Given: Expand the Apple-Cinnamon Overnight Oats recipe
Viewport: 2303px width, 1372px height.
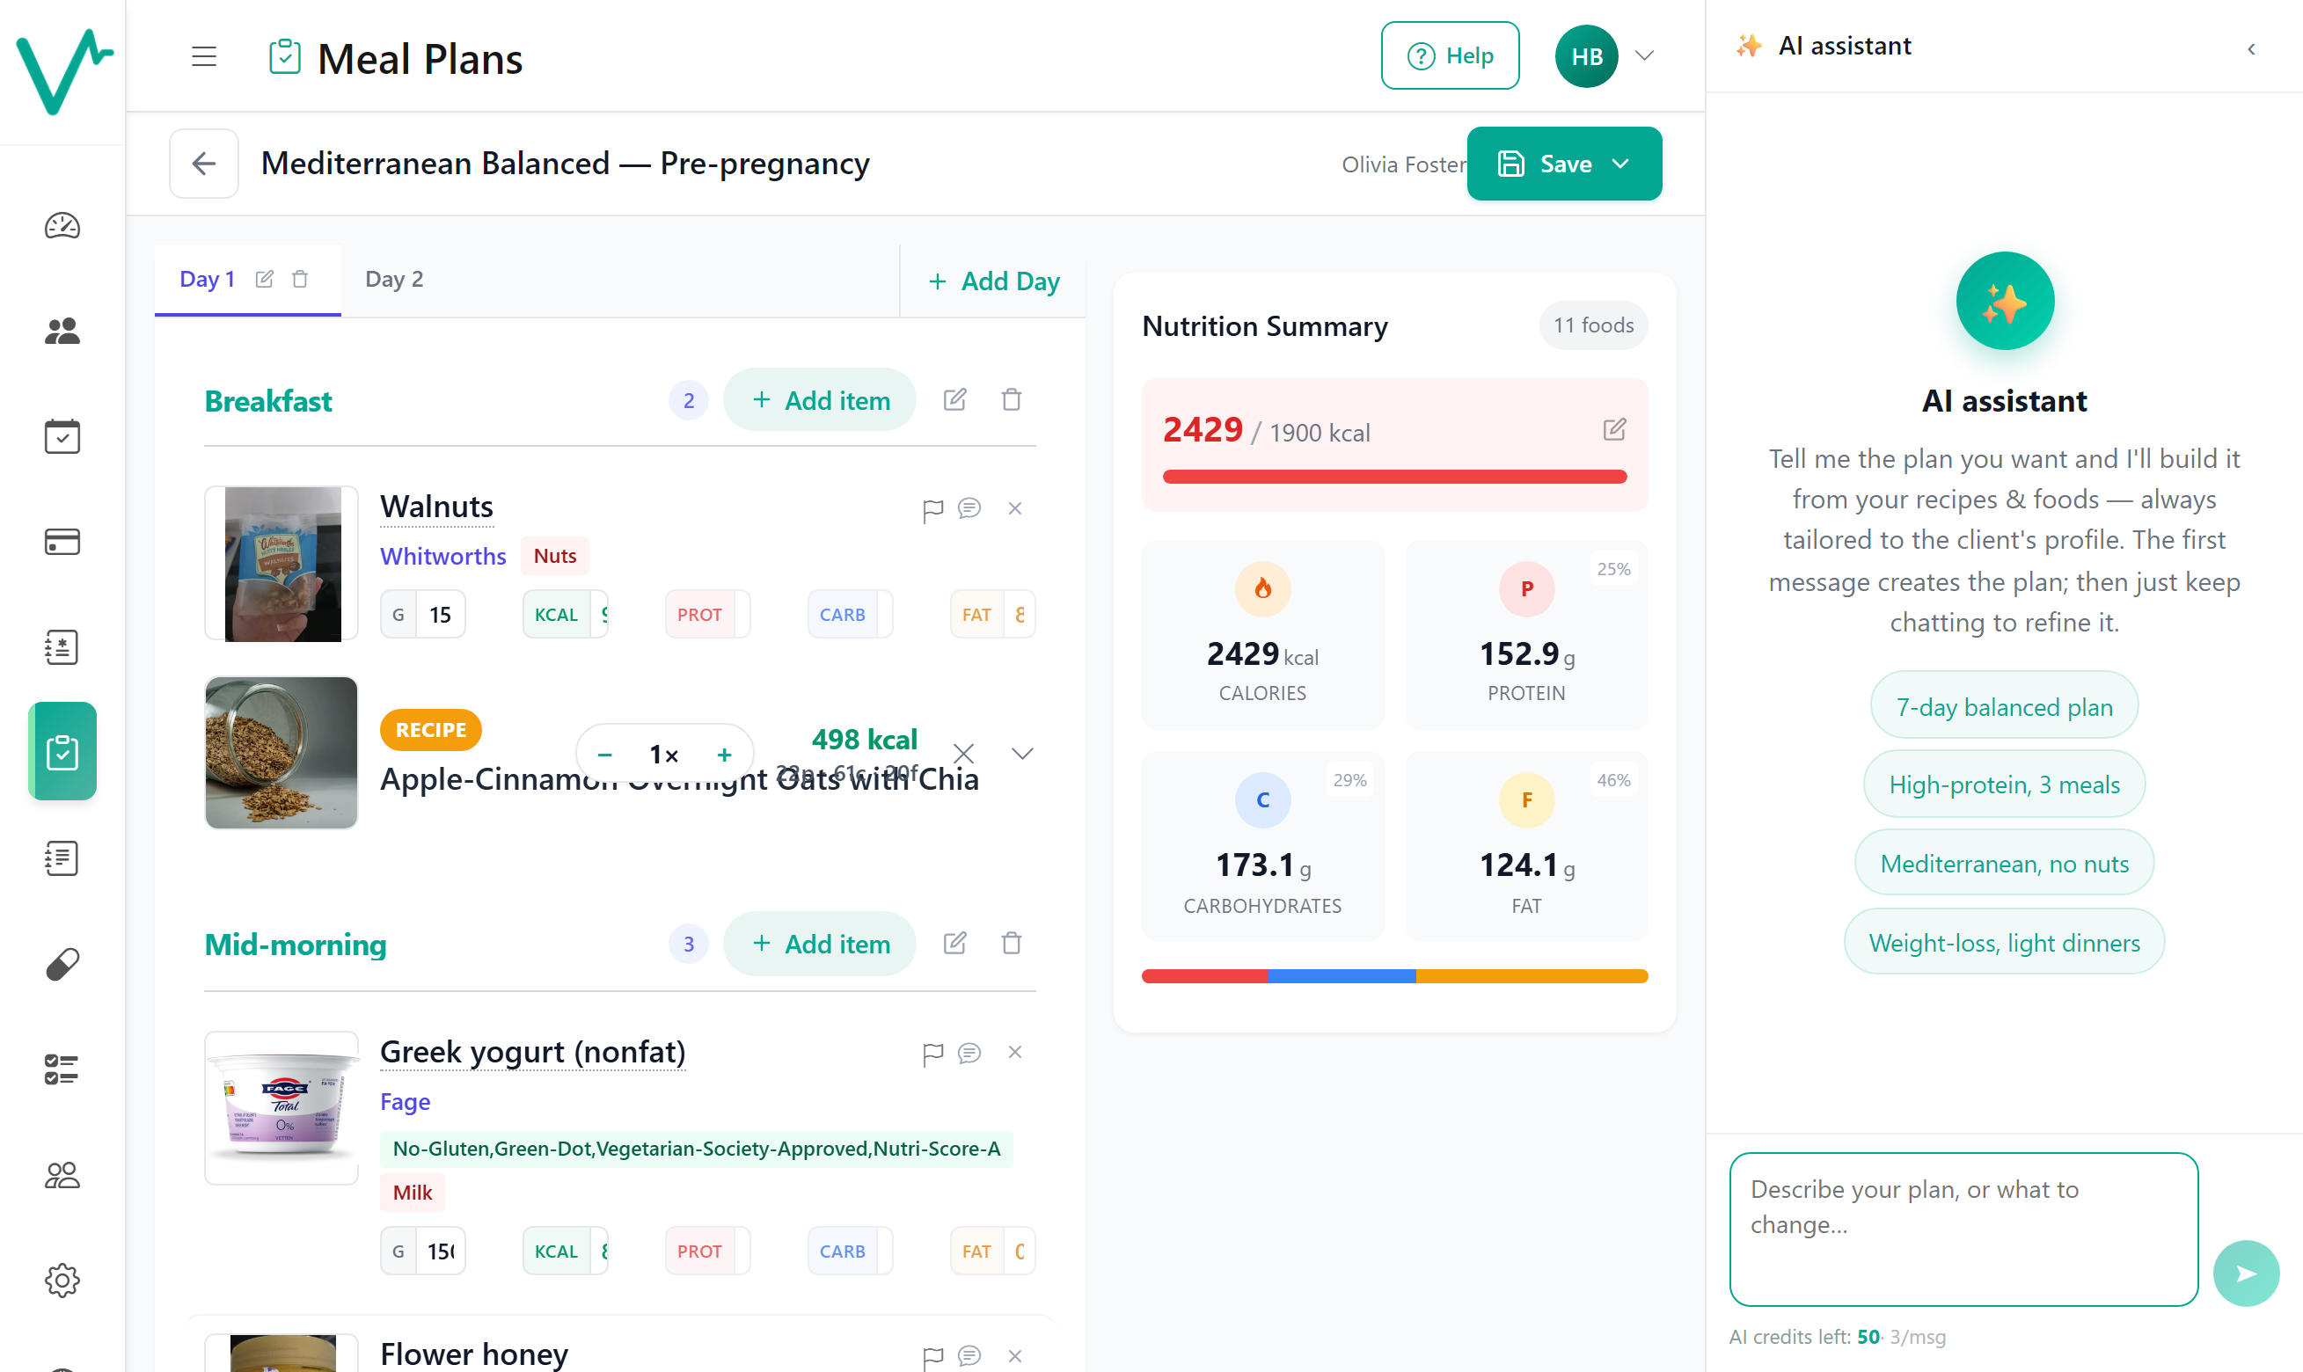Looking at the screenshot, I should pos(1021,754).
